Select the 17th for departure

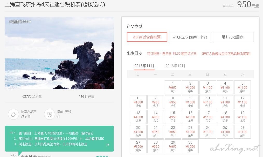208,117
